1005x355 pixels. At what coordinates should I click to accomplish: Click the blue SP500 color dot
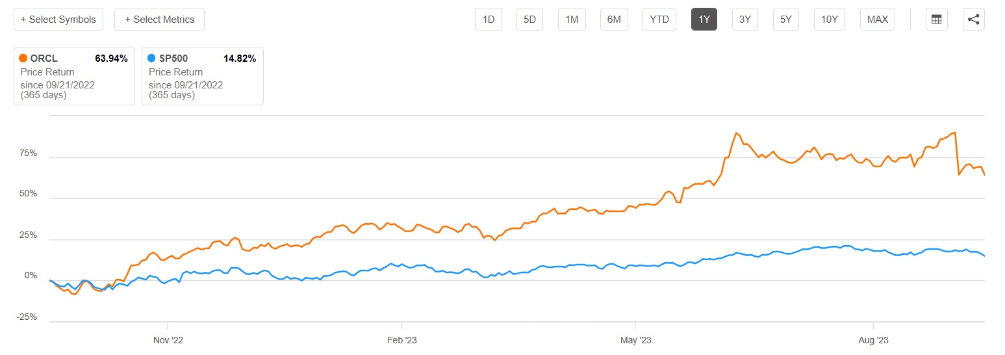(152, 59)
